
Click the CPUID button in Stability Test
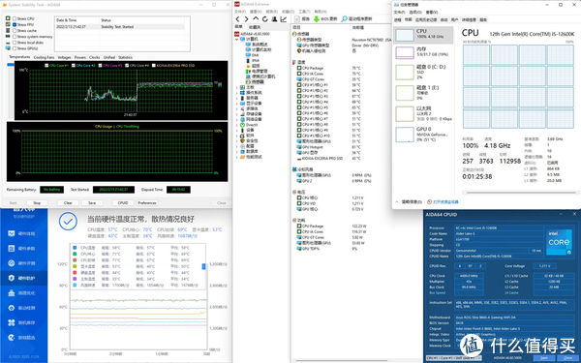(x=123, y=203)
